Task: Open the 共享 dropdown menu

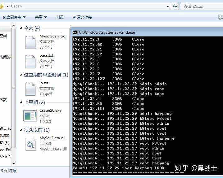Action: point(41,17)
